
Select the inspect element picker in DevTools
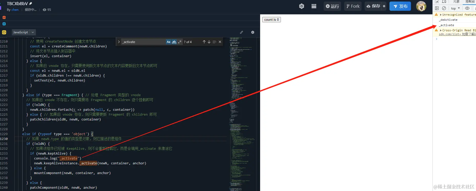click(437, 2)
